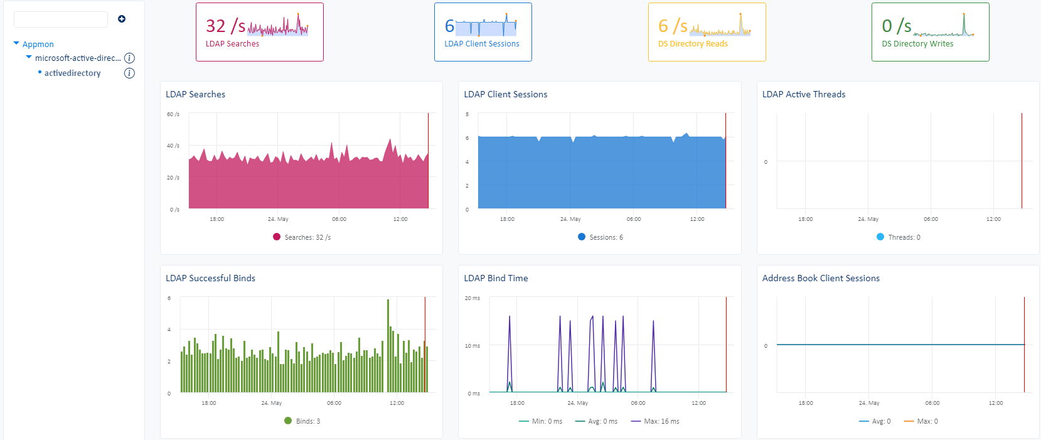Open info icon for microsoft-active-directory node
The width and height of the screenshot is (1041, 440).
(129, 58)
